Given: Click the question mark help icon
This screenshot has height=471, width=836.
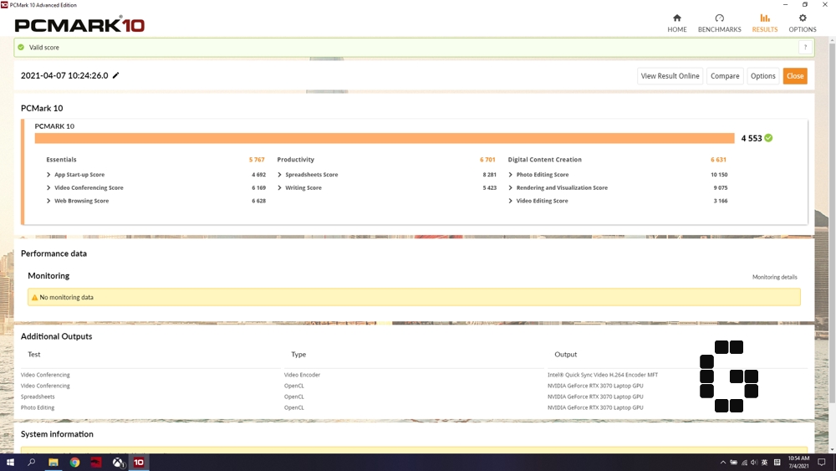Looking at the screenshot, I should pyautogui.click(x=804, y=48).
